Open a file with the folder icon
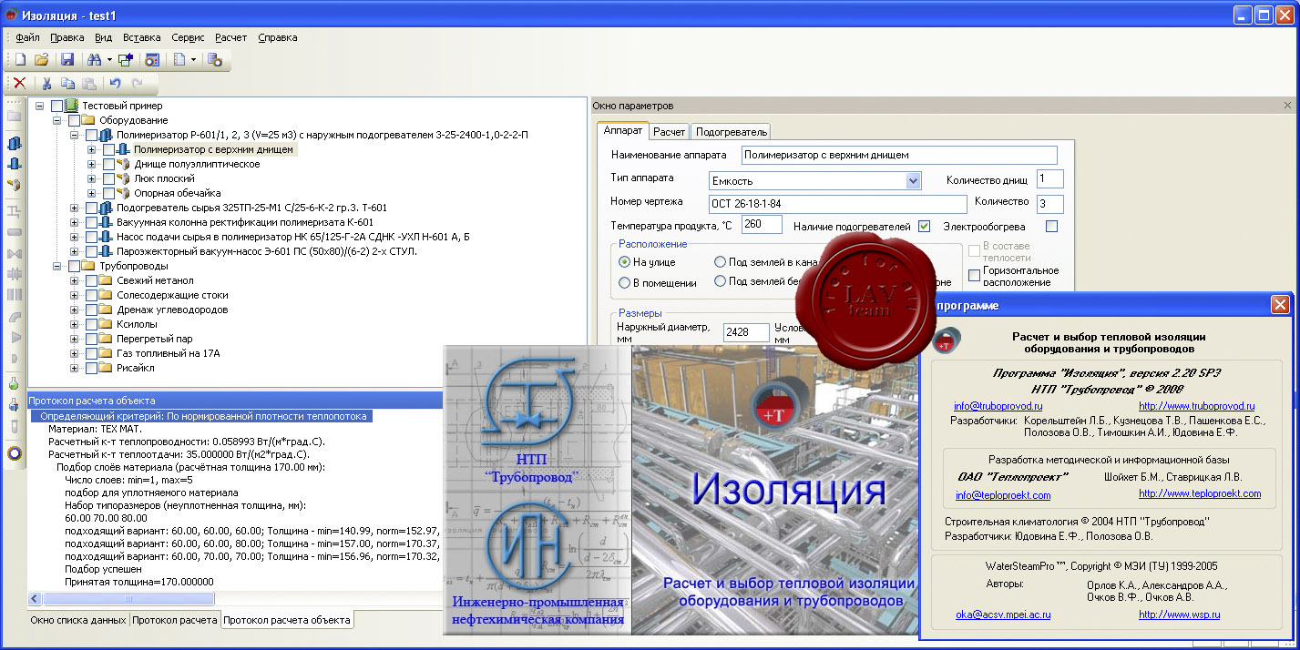This screenshot has width=1300, height=650. tap(41, 59)
